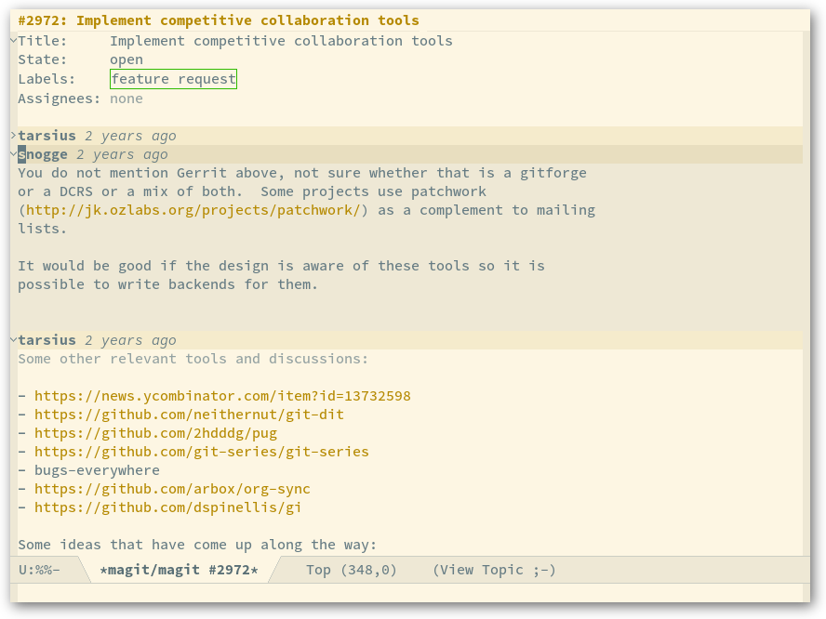Click the open state value
The height and width of the screenshot is (619, 826).
tap(127, 59)
